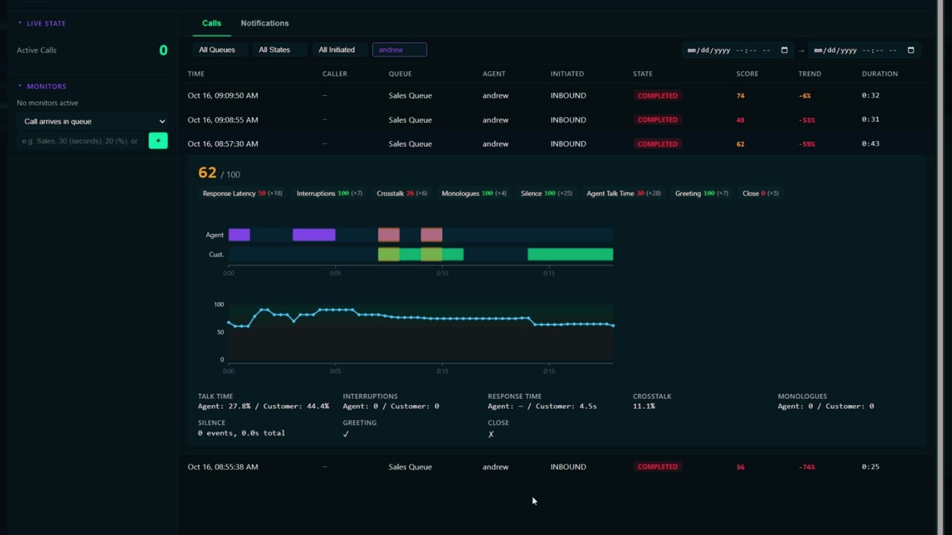The height and width of the screenshot is (535, 952).
Task: Click the -74% trend value
Action: (807, 467)
